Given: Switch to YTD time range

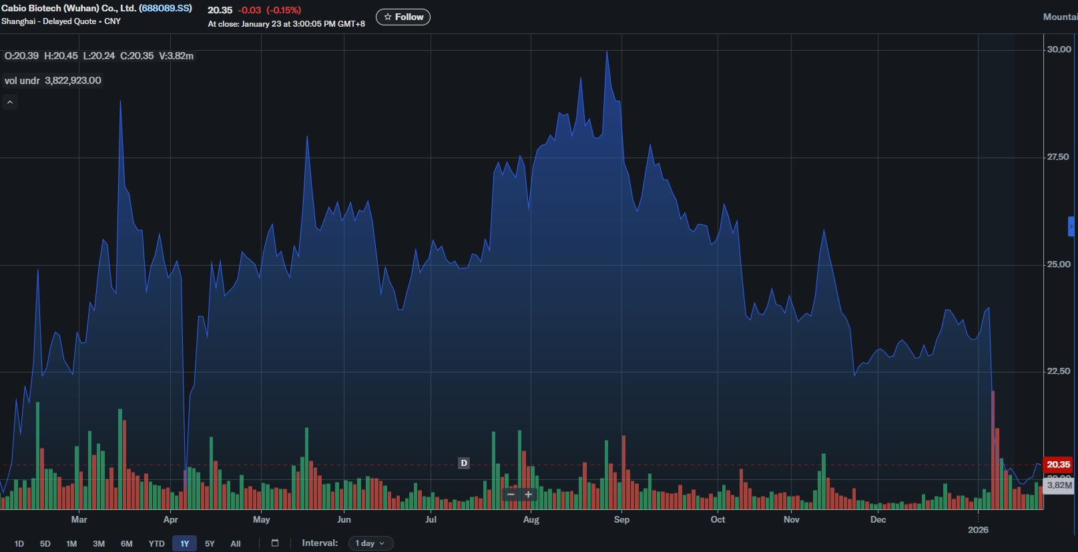Looking at the screenshot, I should (156, 543).
